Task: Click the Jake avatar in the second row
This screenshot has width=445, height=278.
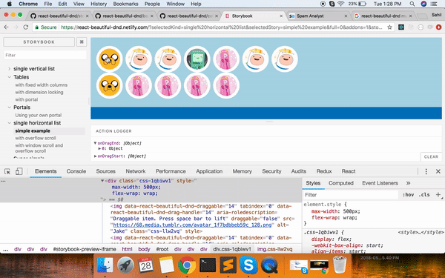Action: point(109,85)
